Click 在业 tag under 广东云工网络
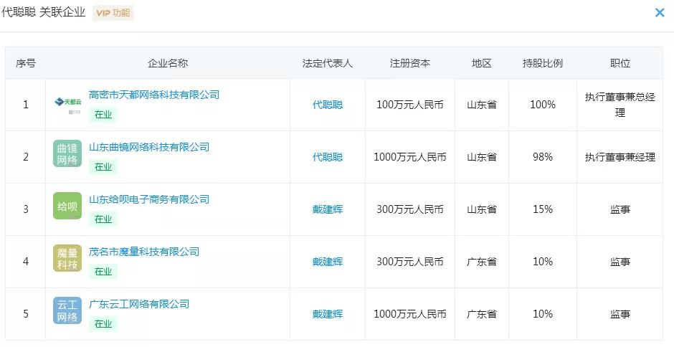The image size is (674, 347). (x=103, y=324)
